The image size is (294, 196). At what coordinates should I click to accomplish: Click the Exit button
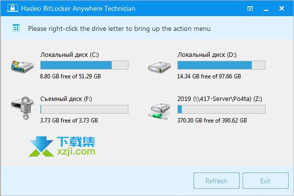click(265, 181)
